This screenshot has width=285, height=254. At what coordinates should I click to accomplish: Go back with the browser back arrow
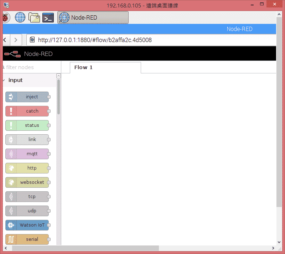click(5, 40)
